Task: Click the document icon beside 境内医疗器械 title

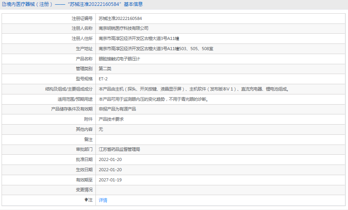Action: tap(4, 4)
